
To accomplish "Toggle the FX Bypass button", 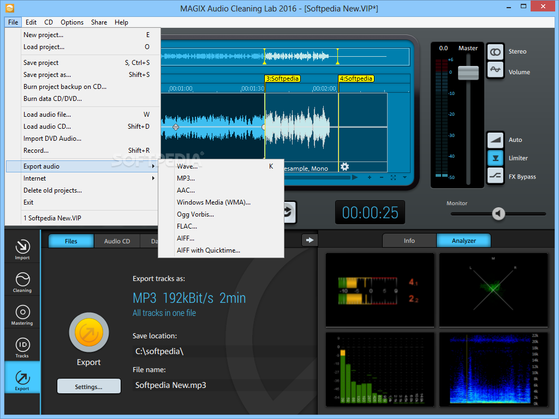I will click(x=495, y=176).
